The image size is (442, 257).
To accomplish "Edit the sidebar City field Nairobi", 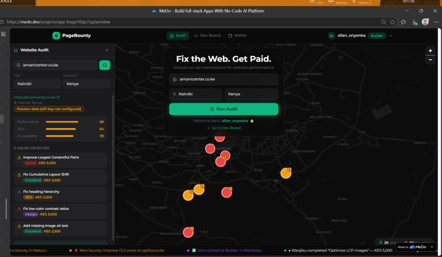I will pos(37,84).
